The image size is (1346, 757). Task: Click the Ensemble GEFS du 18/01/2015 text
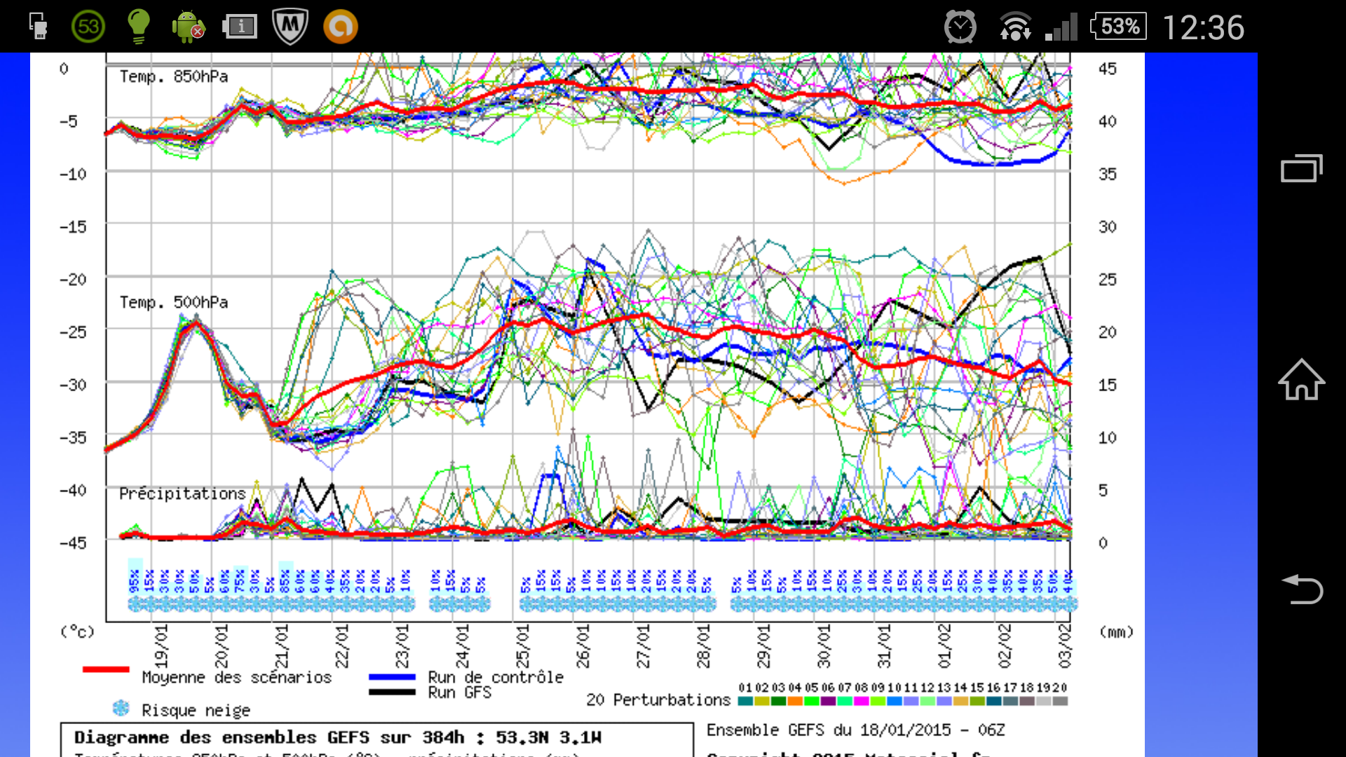(x=855, y=730)
